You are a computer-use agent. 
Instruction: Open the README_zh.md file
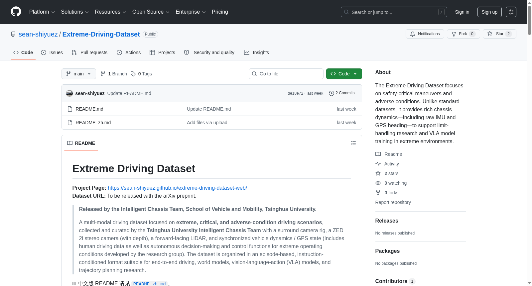[93, 123]
